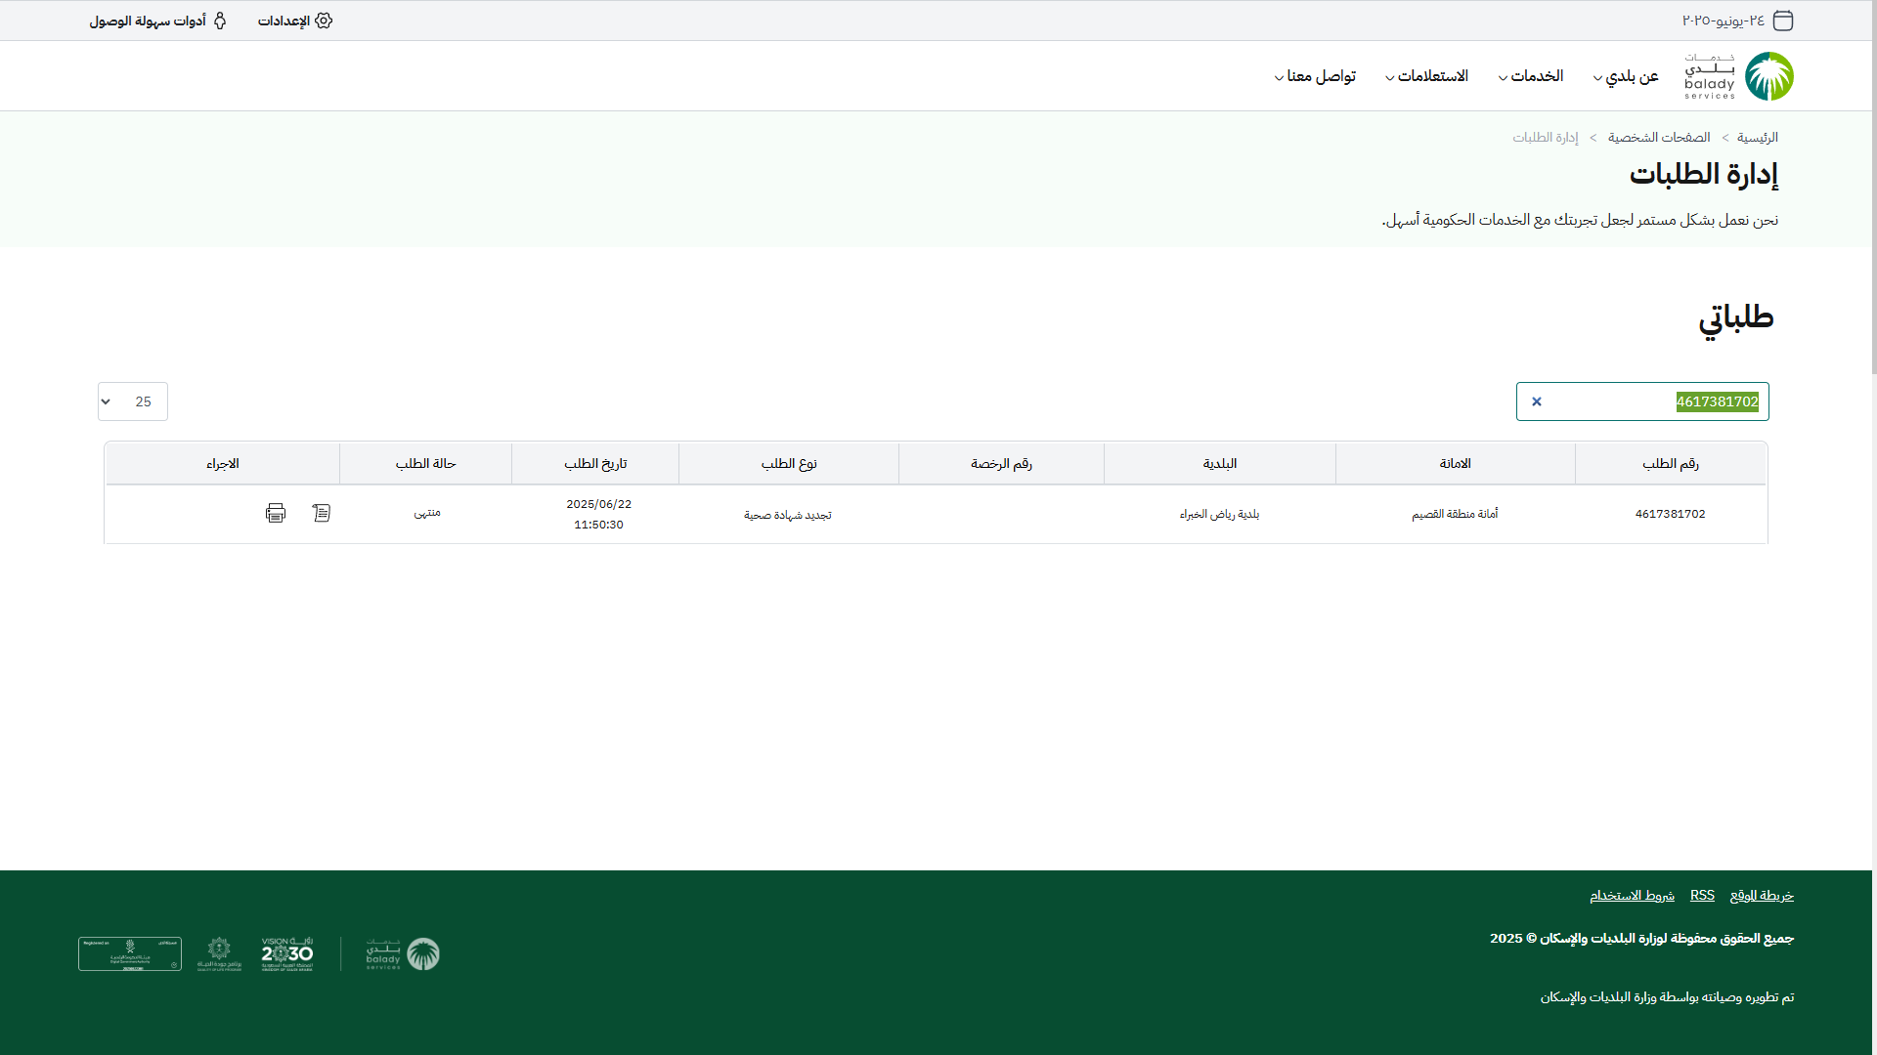This screenshot has height=1055, width=1877.
Task: Open the request details document icon
Action: (x=322, y=513)
